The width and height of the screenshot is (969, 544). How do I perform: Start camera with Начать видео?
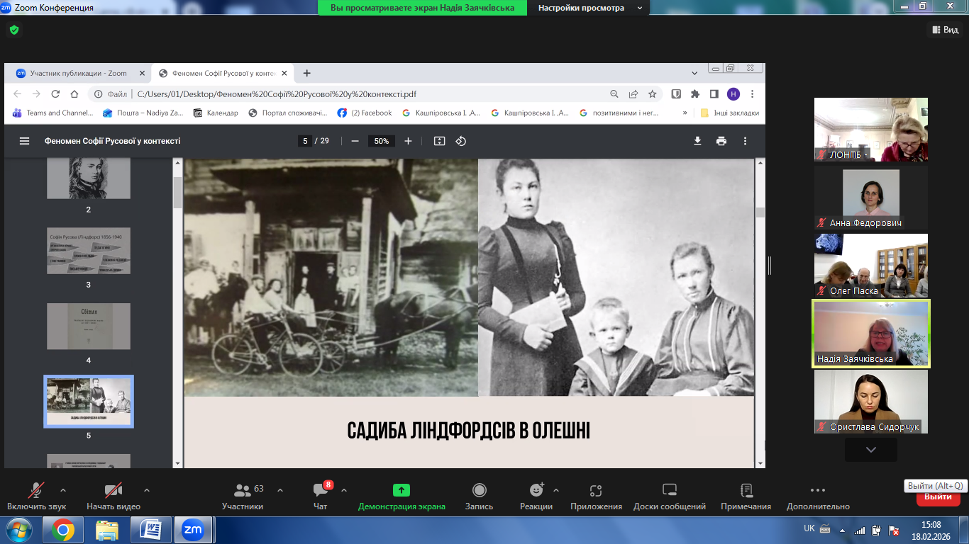(113, 496)
